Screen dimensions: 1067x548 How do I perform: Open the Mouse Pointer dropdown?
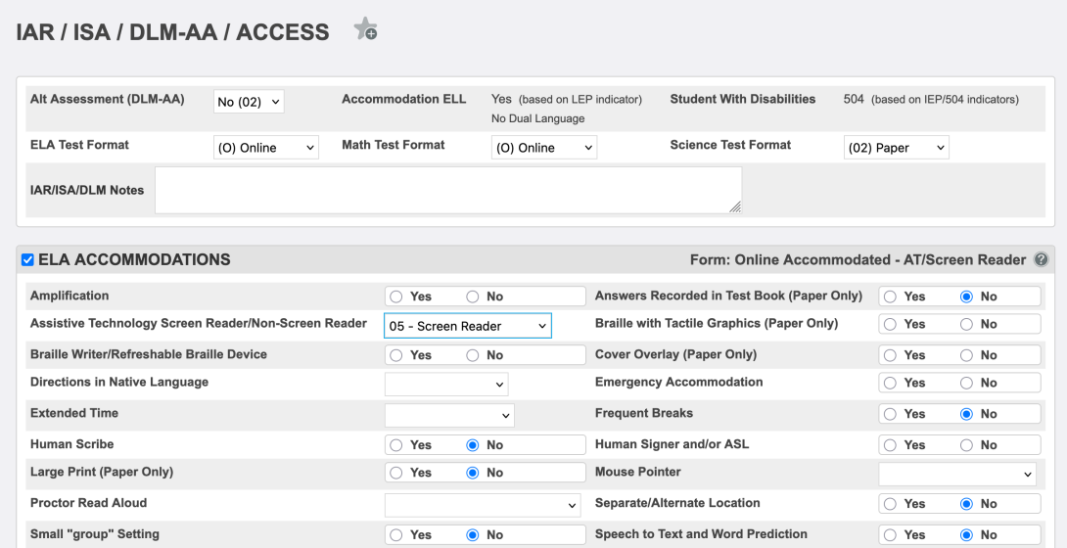(x=957, y=474)
